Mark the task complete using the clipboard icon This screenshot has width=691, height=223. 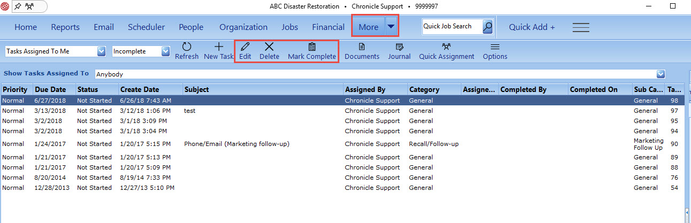click(x=312, y=47)
